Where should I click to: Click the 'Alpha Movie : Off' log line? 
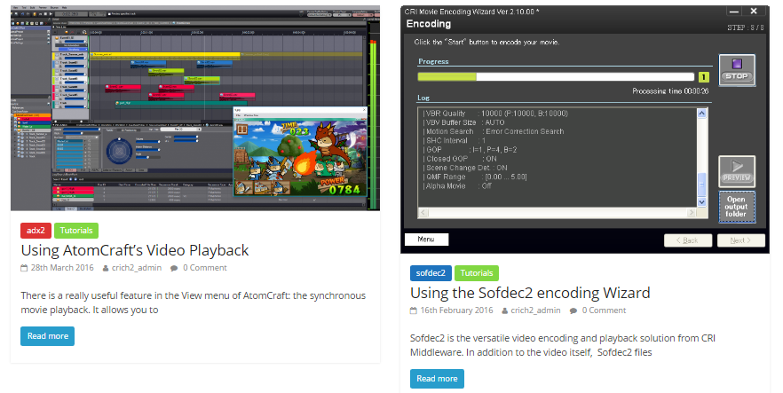pyautogui.click(x=457, y=185)
